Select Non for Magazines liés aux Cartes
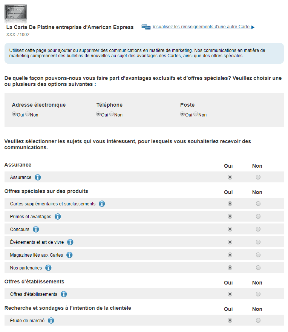This screenshot has width=288, height=332. pos(258,255)
